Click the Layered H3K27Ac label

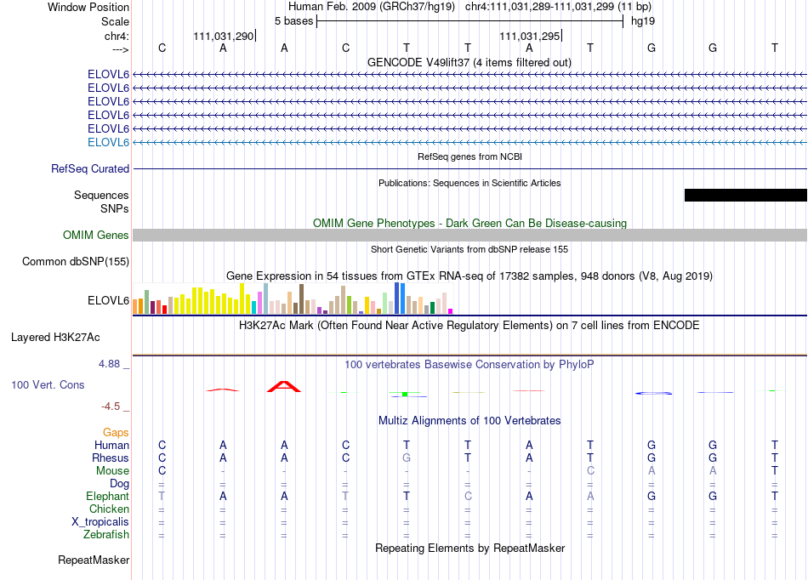pos(55,338)
